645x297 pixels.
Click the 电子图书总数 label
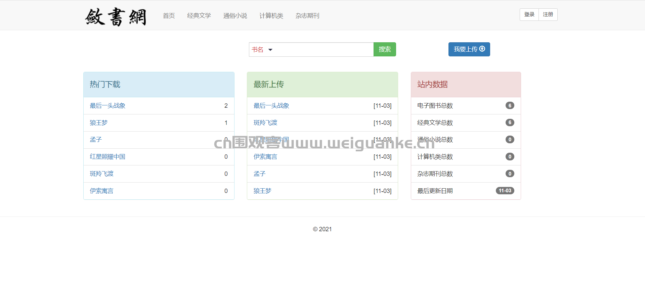435,106
